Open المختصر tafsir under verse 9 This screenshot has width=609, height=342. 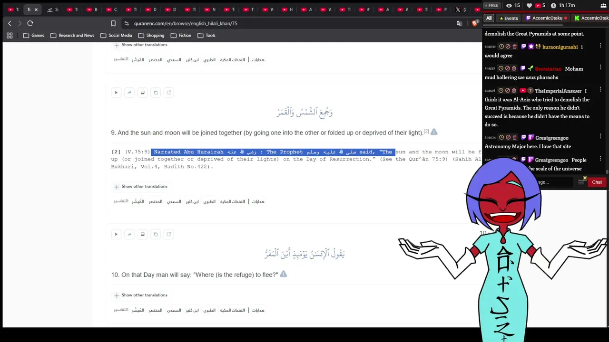[x=156, y=201]
